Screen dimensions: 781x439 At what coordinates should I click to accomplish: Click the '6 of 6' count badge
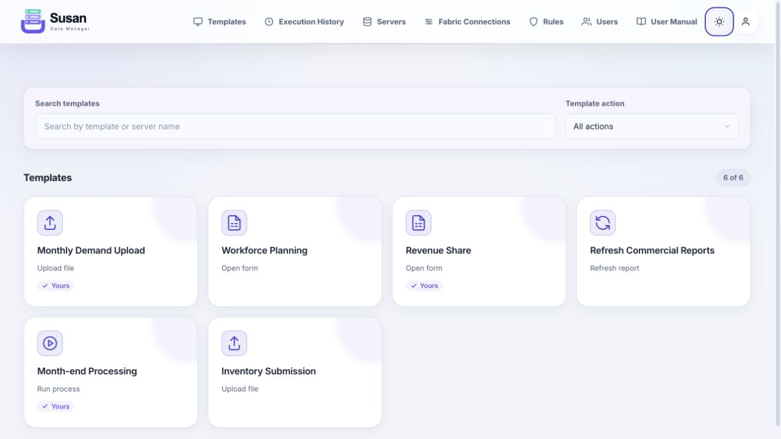733,178
